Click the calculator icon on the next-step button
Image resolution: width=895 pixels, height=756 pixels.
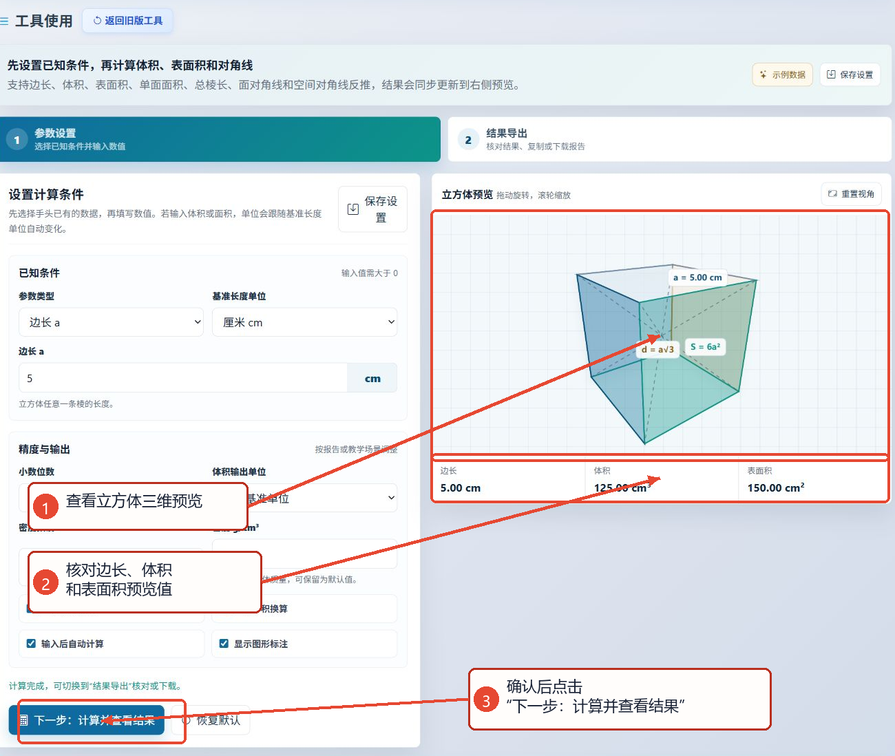tap(23, 720)
